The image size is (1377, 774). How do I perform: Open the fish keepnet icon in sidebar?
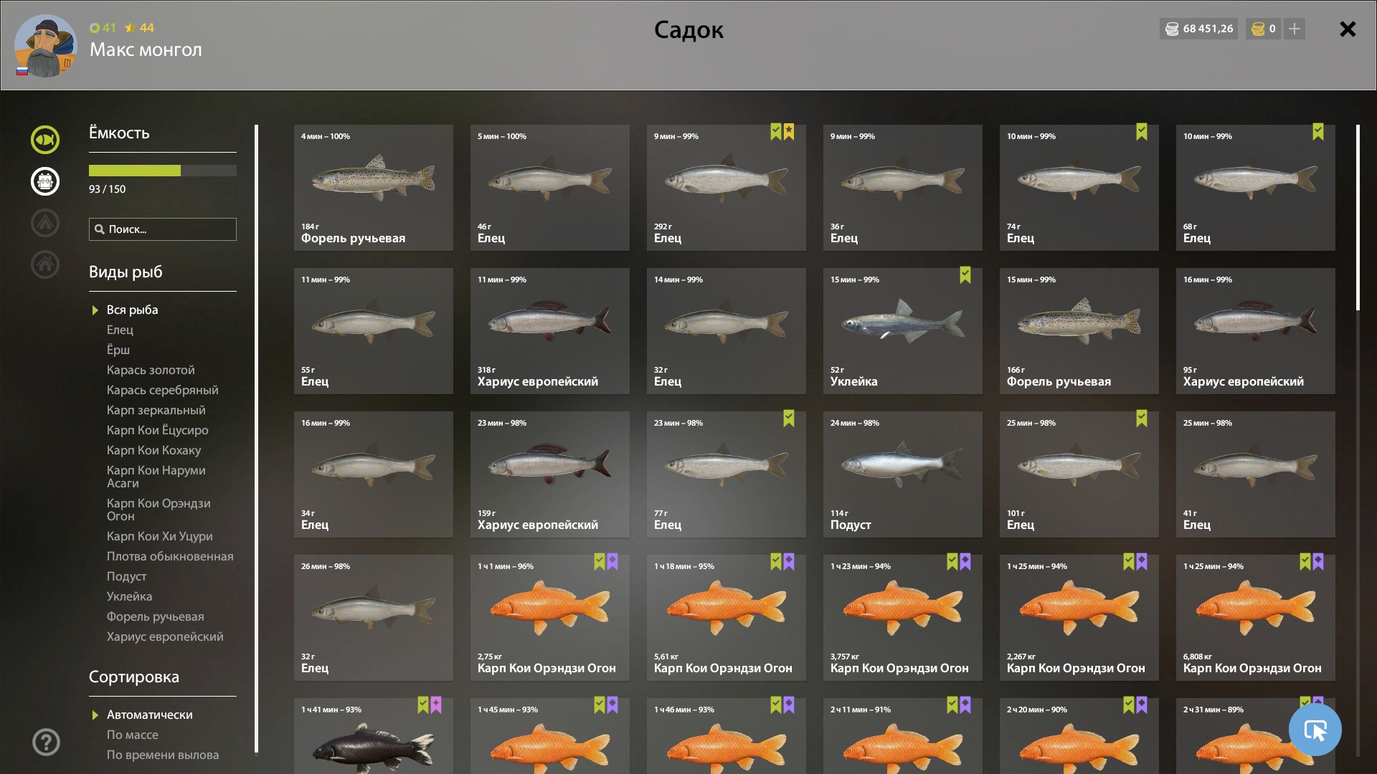45,140
